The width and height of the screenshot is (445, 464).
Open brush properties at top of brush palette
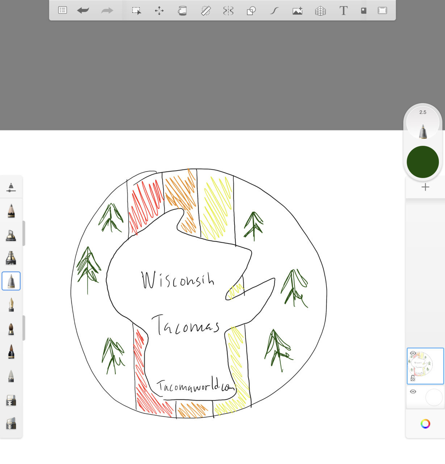11,187
